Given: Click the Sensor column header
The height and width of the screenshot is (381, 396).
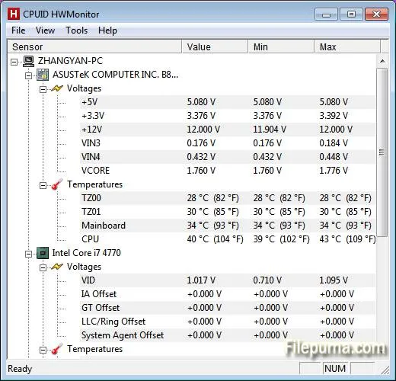Looking at the screenshot, I should (94, 46).
